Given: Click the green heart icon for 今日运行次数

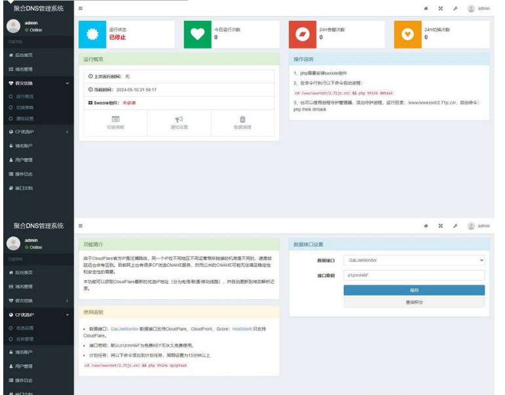Looking at the screenshot, I should coord(196,33).
